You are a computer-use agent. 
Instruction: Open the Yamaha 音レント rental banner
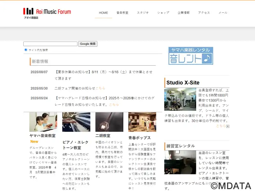point(191,56)
